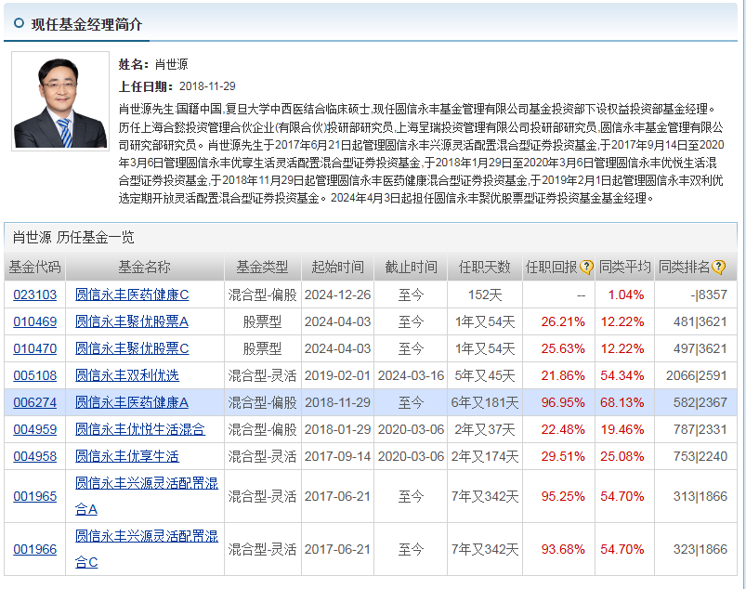Click the 2年又174天 tenure cell
This screenshot has height=589, width=746.
484,457
